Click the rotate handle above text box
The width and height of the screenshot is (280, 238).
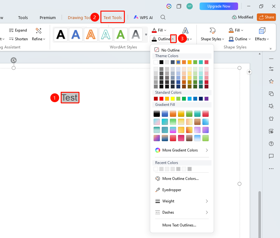point(13,60)
